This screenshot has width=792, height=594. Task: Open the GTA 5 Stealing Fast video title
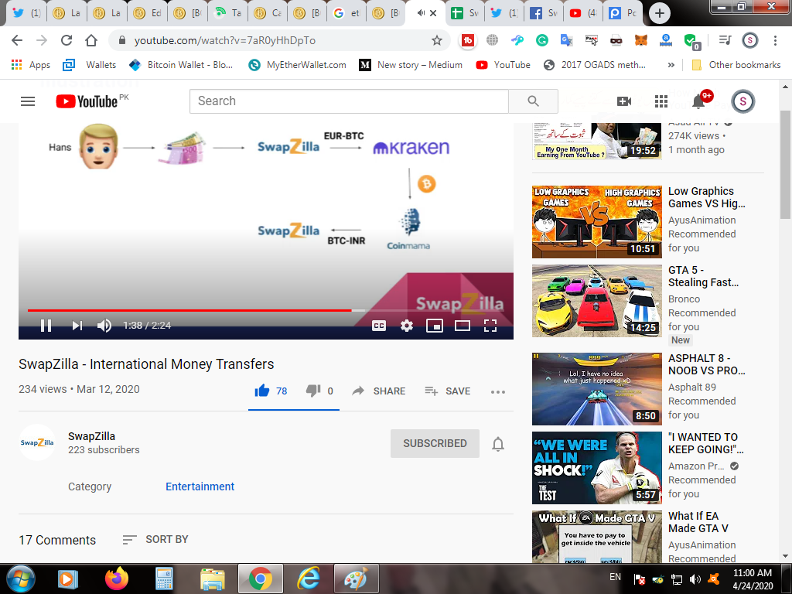(704, 276)
